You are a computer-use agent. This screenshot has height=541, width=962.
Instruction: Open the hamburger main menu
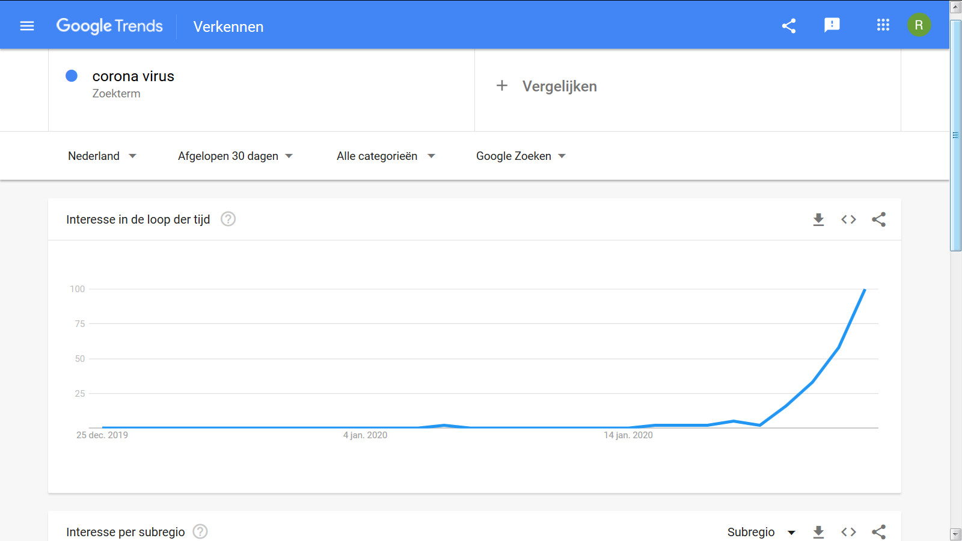pyautogui.click(x=27, y=26)
